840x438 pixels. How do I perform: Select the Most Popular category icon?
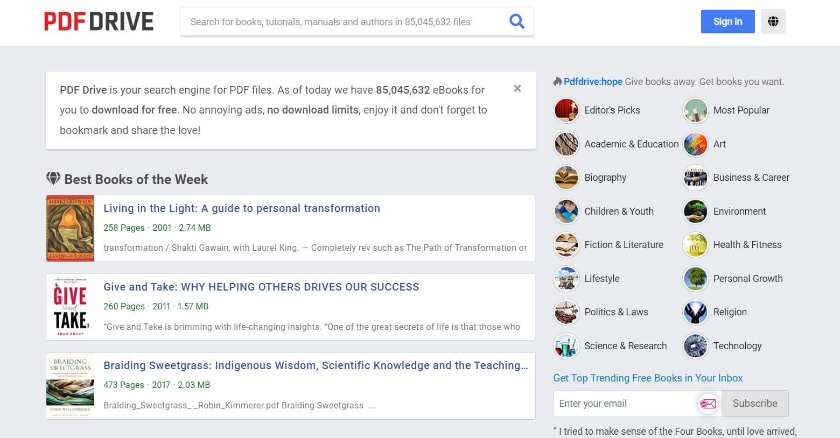pyautogui.click(x=695, y=110)
